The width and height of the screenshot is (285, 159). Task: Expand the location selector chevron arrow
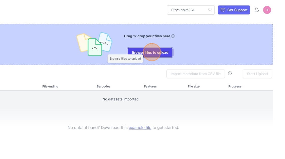tap(210, 10)
